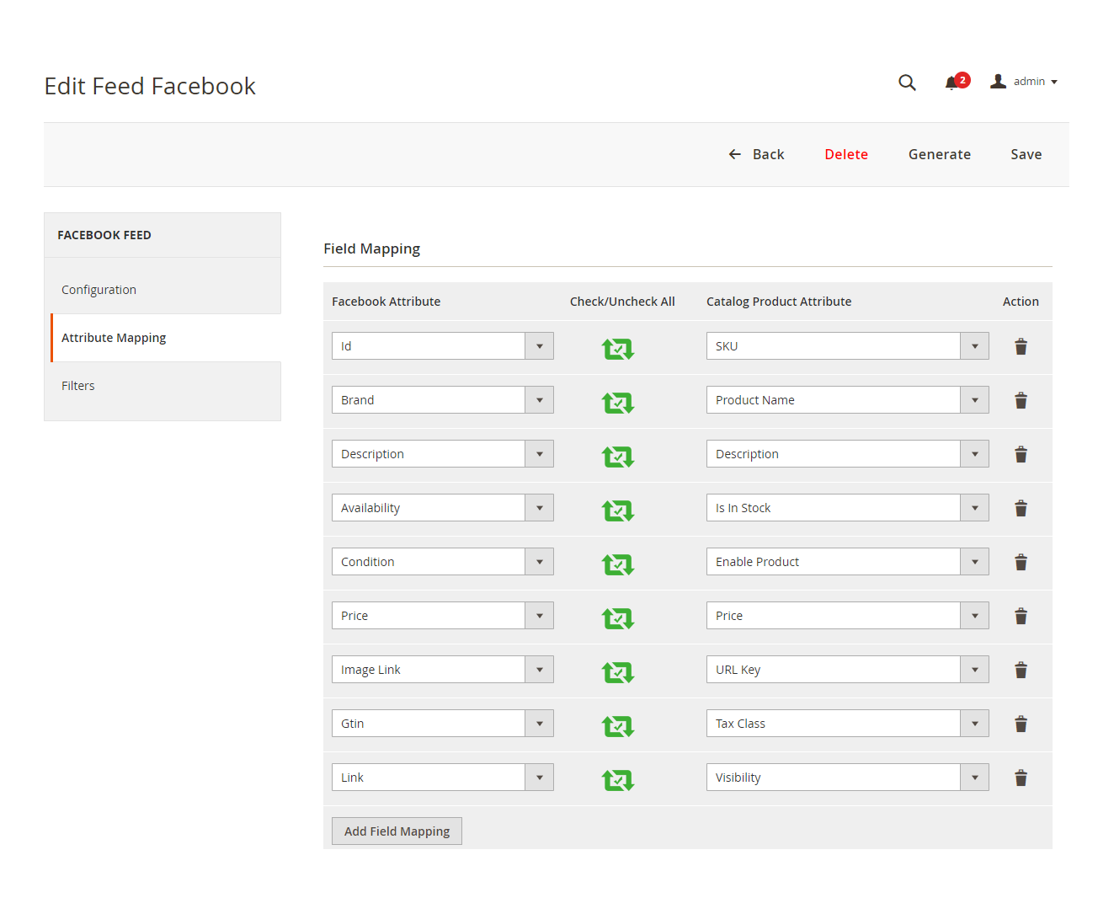The height and width of the screenshot is (898, 1098).
Task: Trash the Gtin field mapping
Action: point(1021,724)
